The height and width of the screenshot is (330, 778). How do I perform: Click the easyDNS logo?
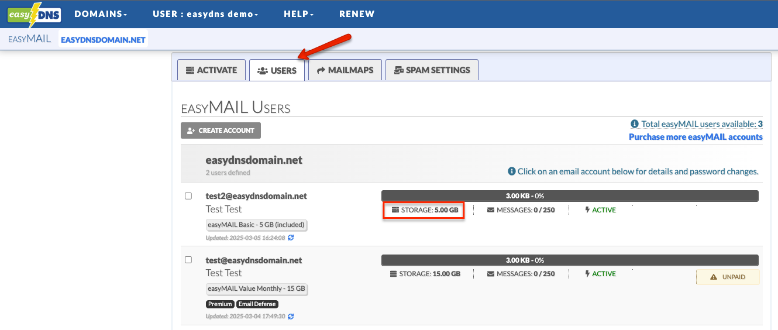tap(34, 14)
